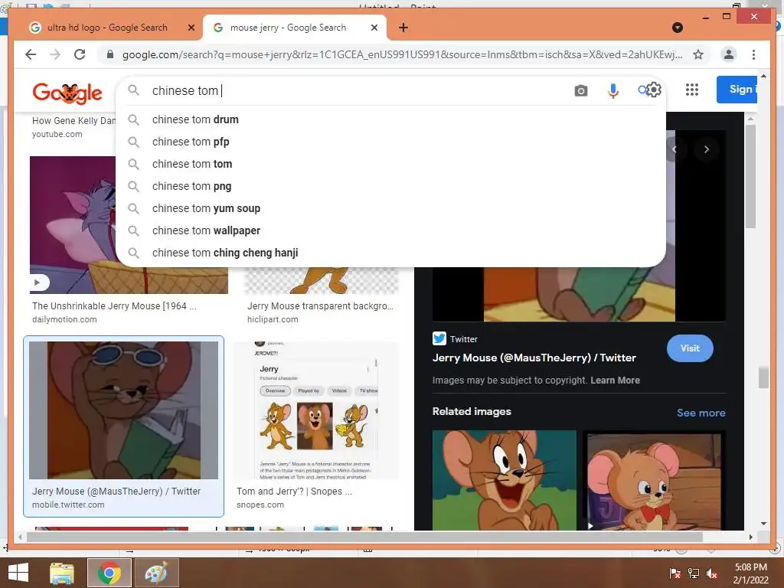This screenshot has width=784, height=588.
Task: Click the Chrome taskbar icon
Action: [109, 573]
